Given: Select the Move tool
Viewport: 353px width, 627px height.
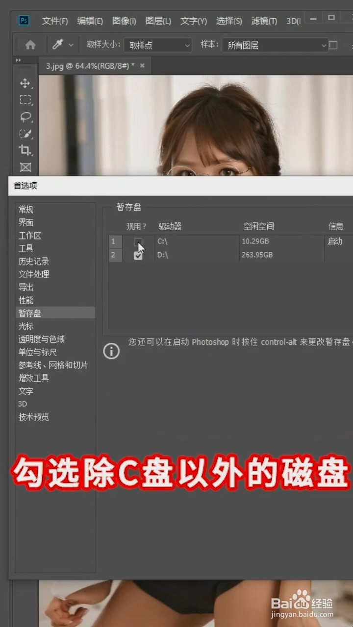Looking at the screenshot, I should click(x=25, y=83).
